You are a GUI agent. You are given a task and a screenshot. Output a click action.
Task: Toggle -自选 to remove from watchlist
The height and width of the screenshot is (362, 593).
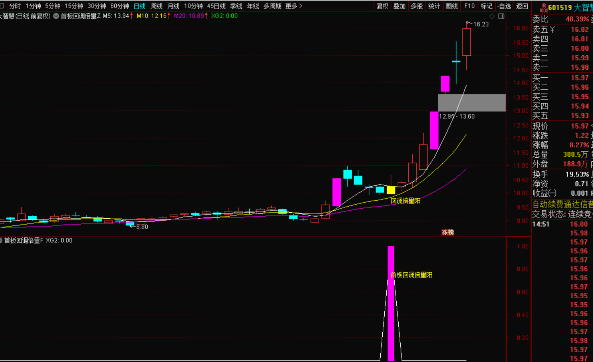point(504,6)
